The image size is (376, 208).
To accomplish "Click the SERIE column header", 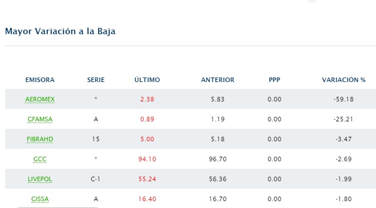I will click(x=96, y=80).
